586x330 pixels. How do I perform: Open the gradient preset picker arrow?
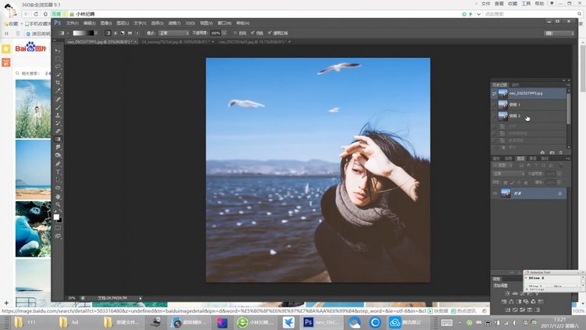point(96,33)
